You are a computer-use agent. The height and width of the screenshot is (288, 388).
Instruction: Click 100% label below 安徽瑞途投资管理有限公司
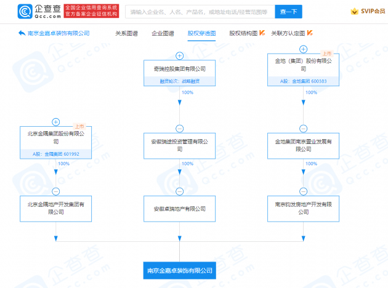coord(187,164)
